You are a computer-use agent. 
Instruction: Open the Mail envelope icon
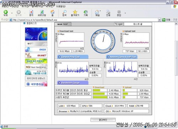(97, 12)
